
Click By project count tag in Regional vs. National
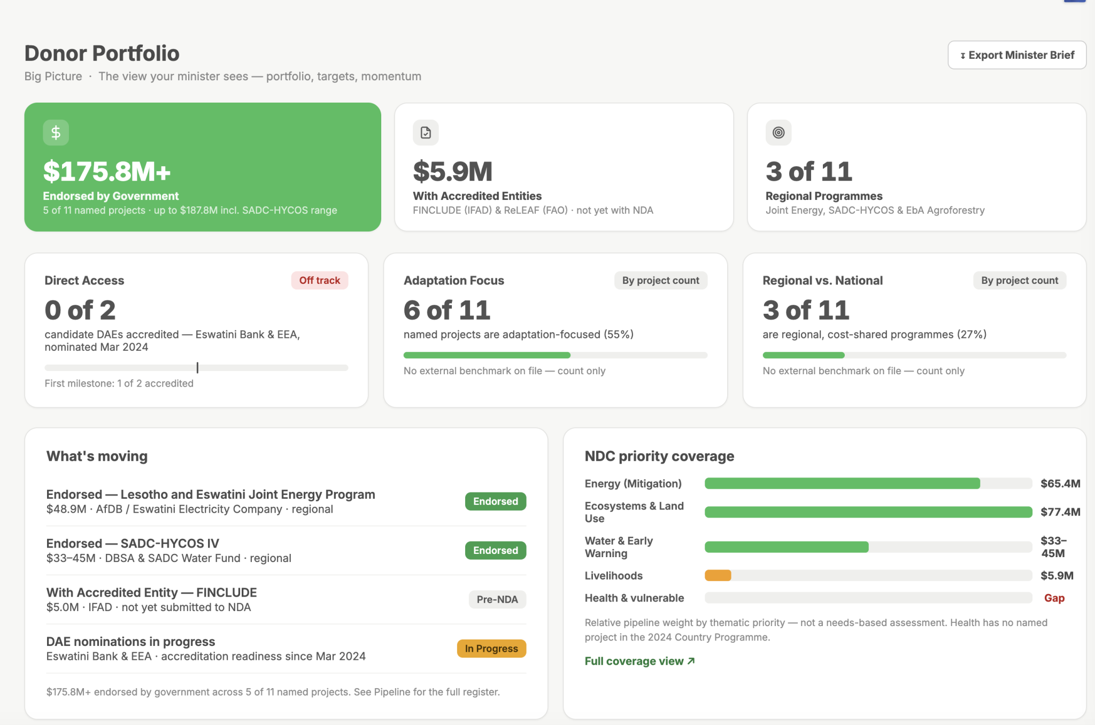pyautogui.click(x=1020, y=280)
